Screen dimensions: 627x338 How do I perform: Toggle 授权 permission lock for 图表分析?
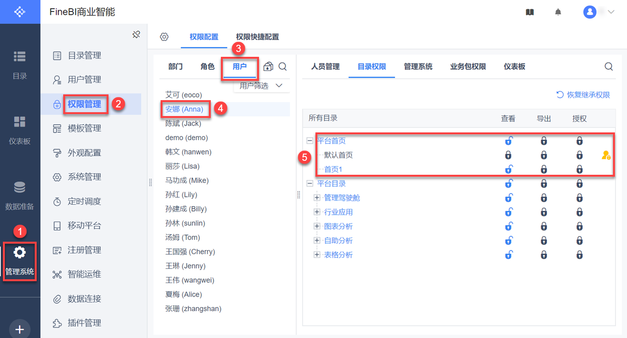pos(579,226)
